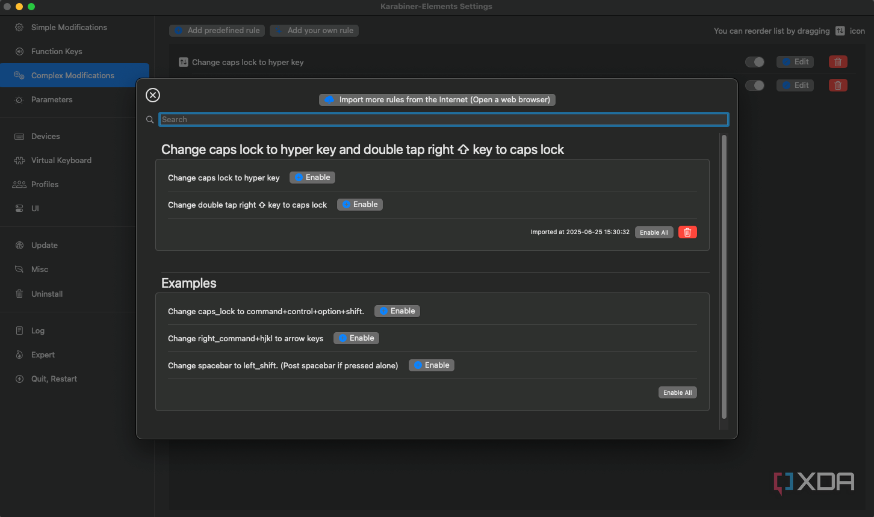Click the 'Imported at 2025-06-25 15:30:32' text
The height and width of the screenshot is (517, 874).
pyautogui.click(x=580, y=232)
